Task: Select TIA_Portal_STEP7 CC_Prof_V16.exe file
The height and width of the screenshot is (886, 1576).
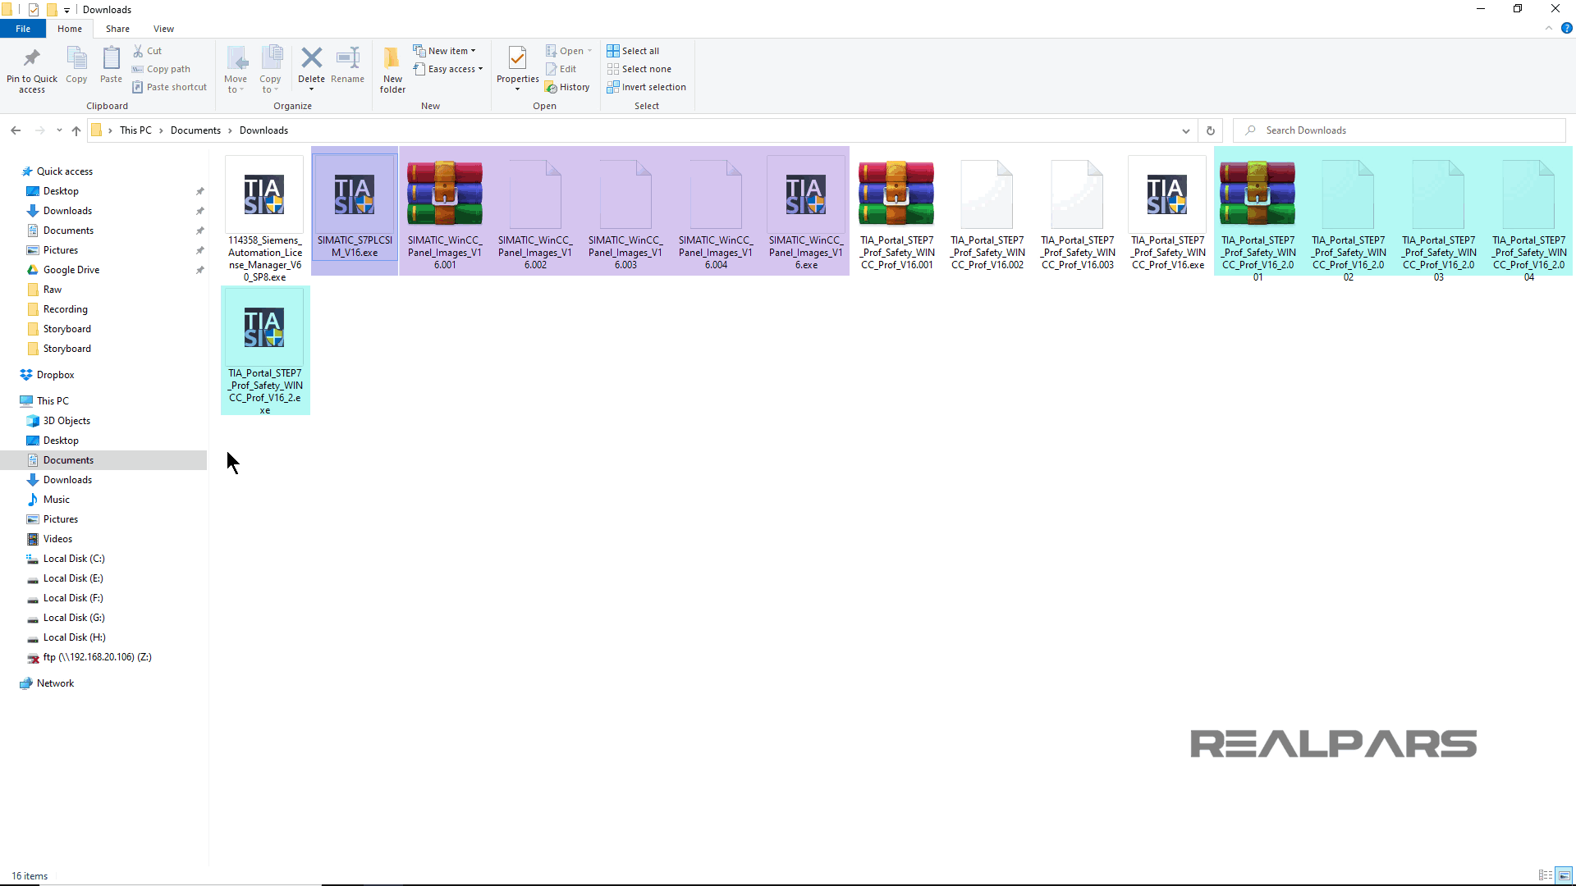Action: pyautogui.click(x=1167, y=213)
